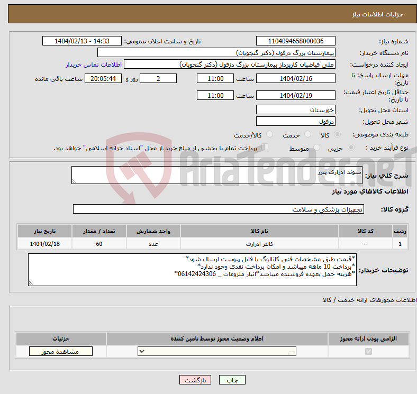The image size is (417, 394).
Task: Toggle the Islamic treasury payment checkbox
Action: [x=265, y=147]
